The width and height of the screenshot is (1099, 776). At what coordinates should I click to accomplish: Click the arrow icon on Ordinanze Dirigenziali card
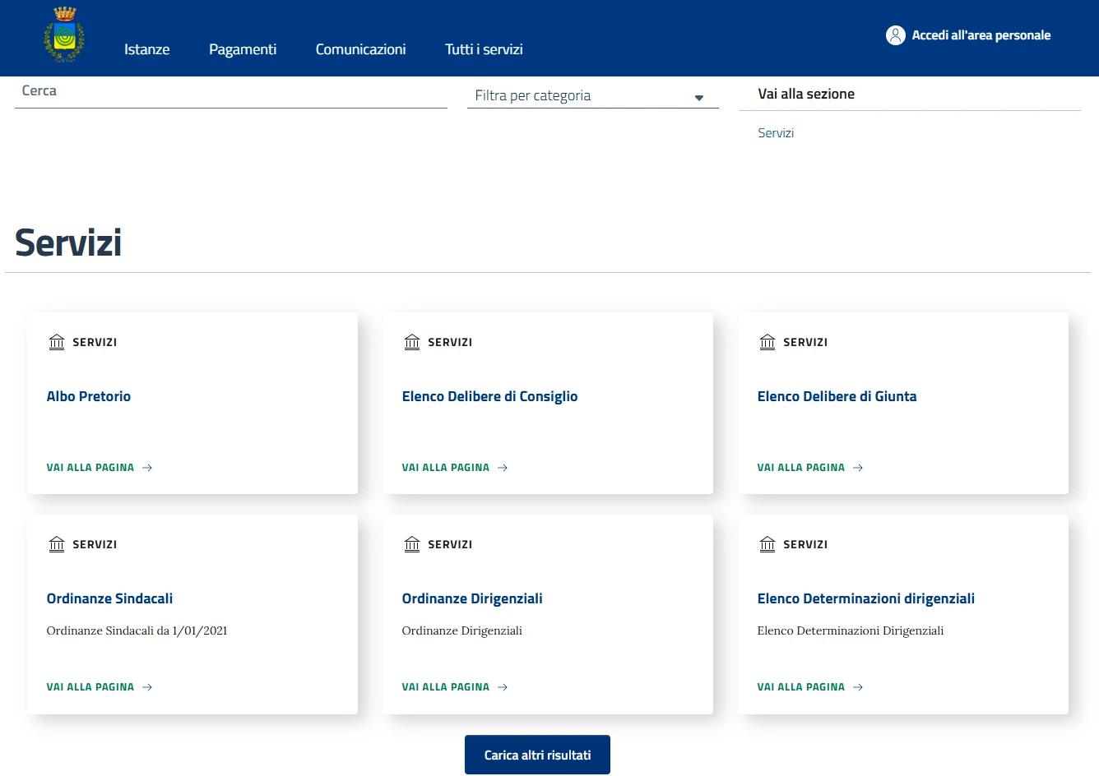tap(503, 687)
